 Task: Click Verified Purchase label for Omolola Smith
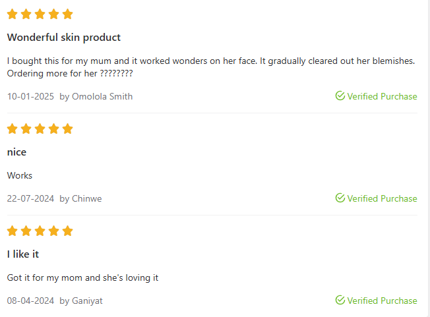coord(382,96)
